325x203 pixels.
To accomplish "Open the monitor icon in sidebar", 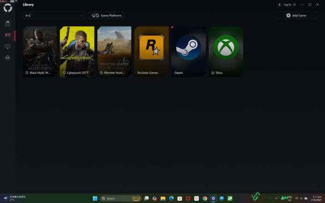I will coord(7,47).
